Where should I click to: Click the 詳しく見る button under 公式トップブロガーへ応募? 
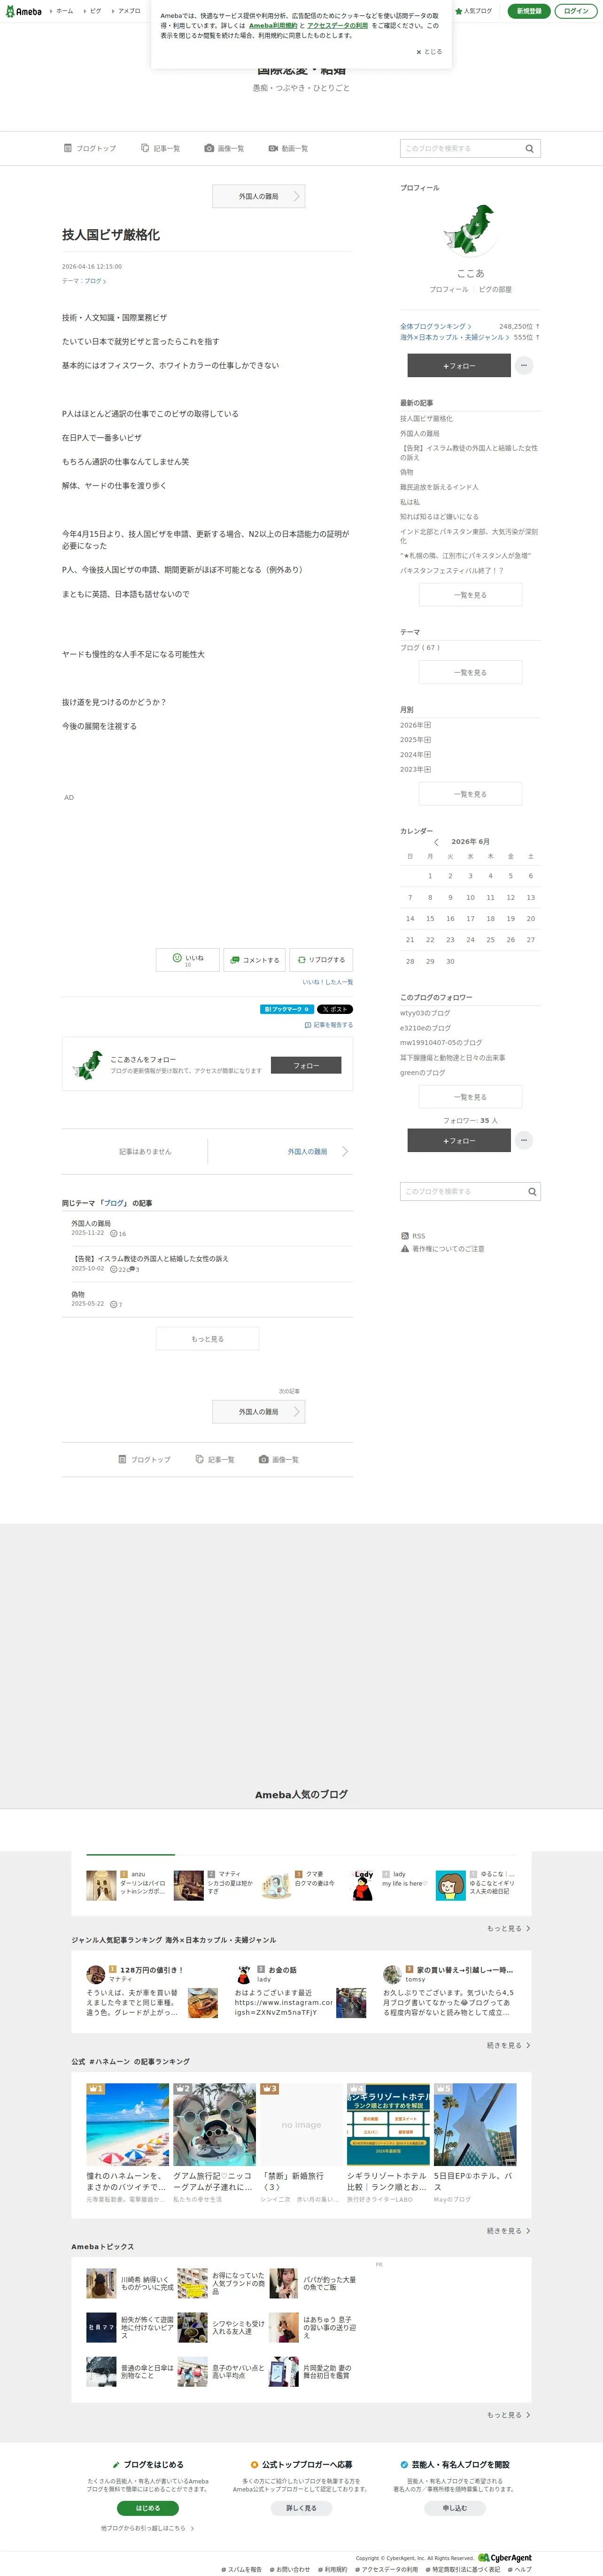tap(301, 2508)
